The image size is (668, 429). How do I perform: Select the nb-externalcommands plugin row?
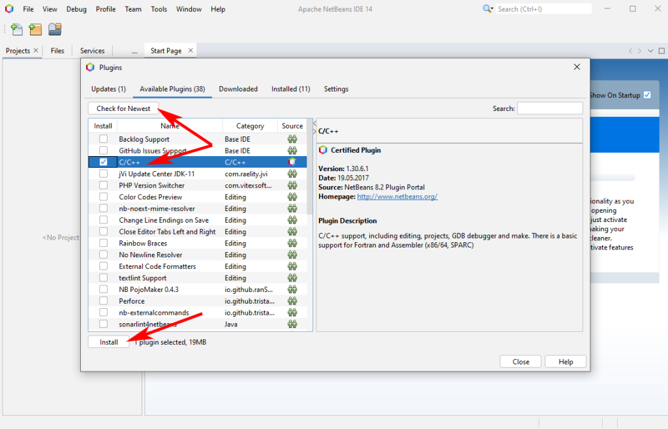tap(198, 313)
